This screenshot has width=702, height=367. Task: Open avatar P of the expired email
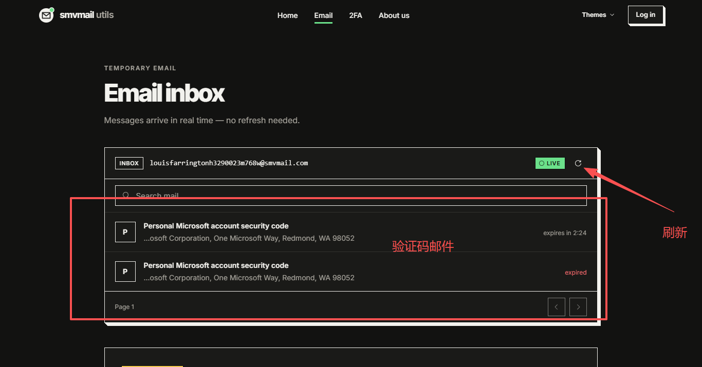(x=125, y=272)
